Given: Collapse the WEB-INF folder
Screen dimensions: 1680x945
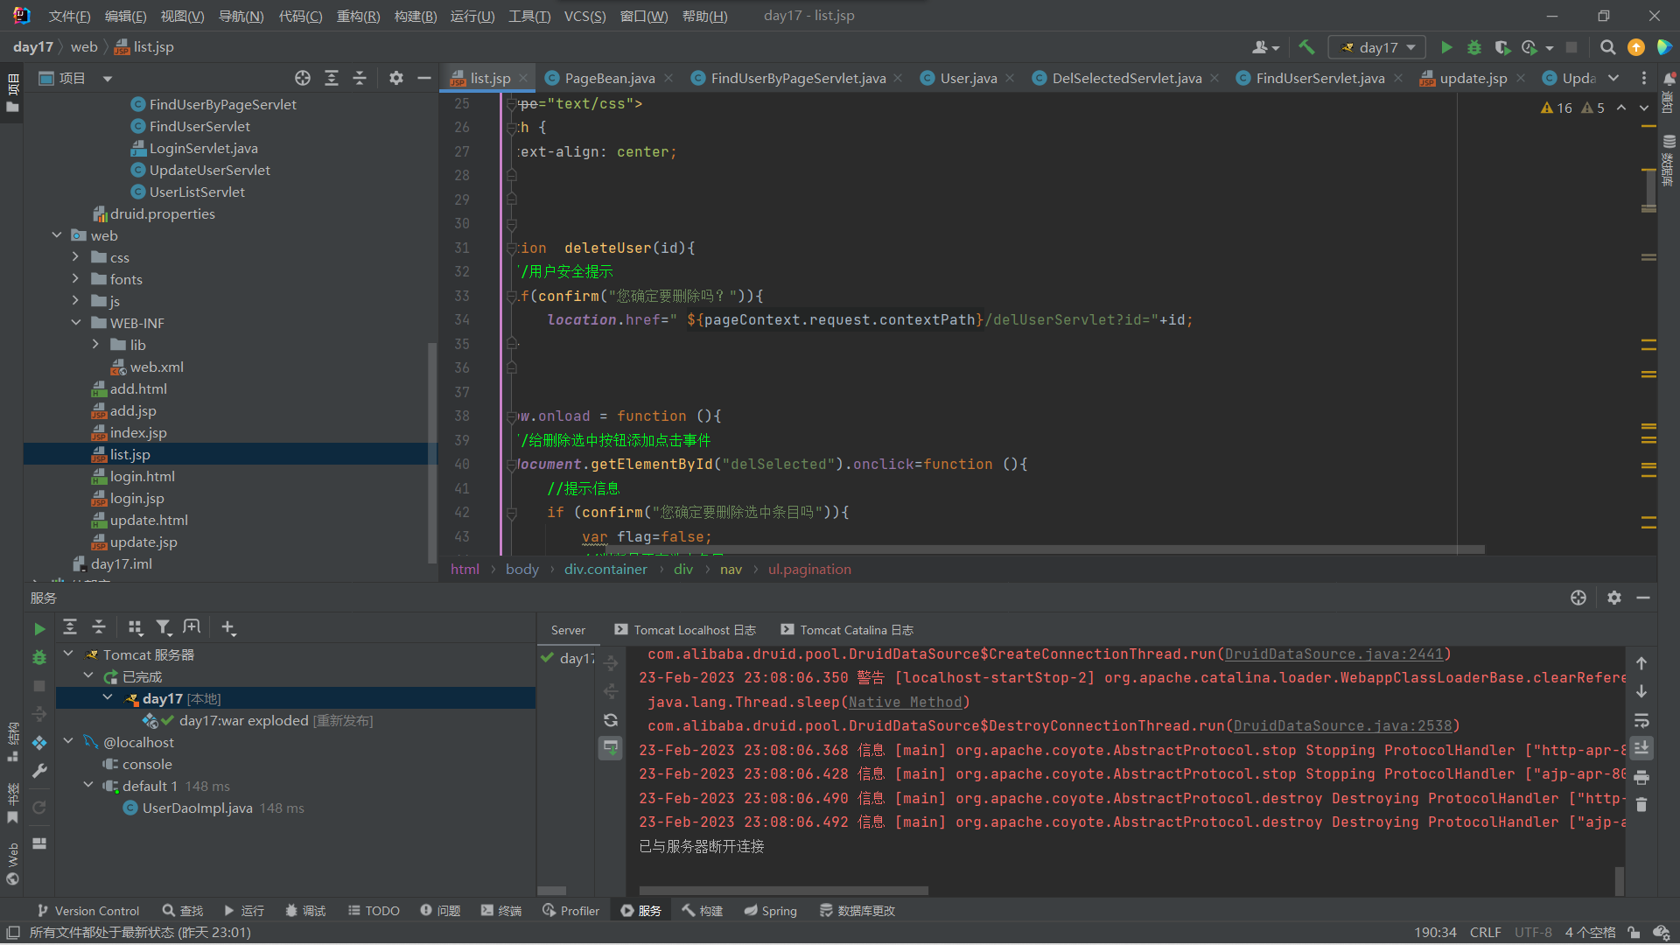Looking at the screenshot, I should 76,323.
